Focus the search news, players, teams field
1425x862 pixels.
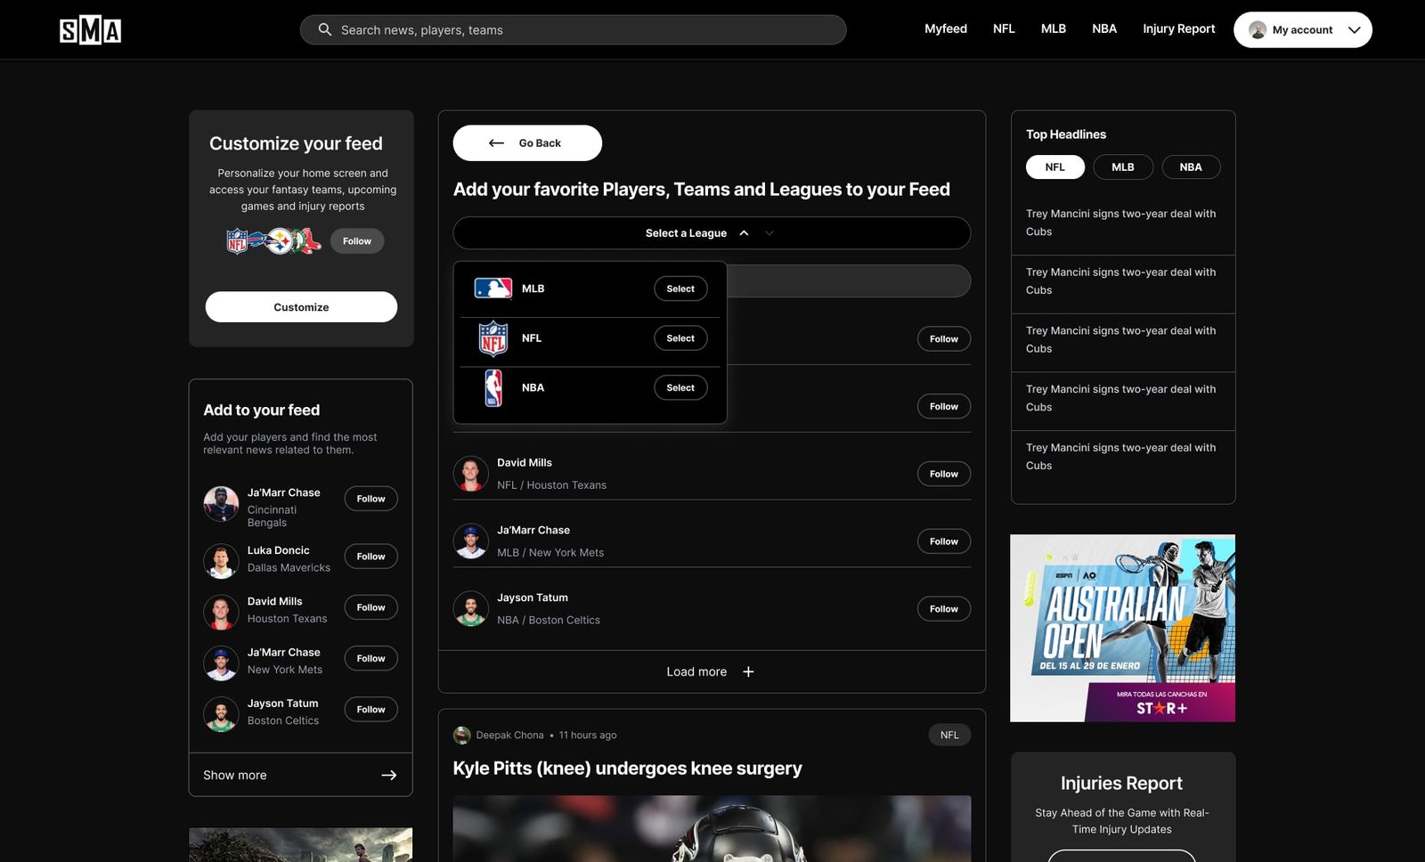click(x=573, y=29)
